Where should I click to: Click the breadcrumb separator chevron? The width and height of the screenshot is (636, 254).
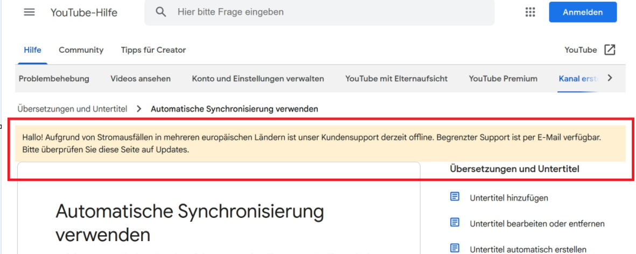coord(139,109)
